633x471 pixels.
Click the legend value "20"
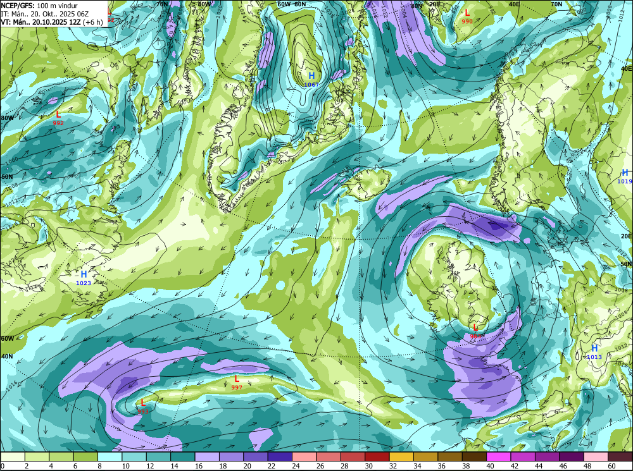click(247, 466)
